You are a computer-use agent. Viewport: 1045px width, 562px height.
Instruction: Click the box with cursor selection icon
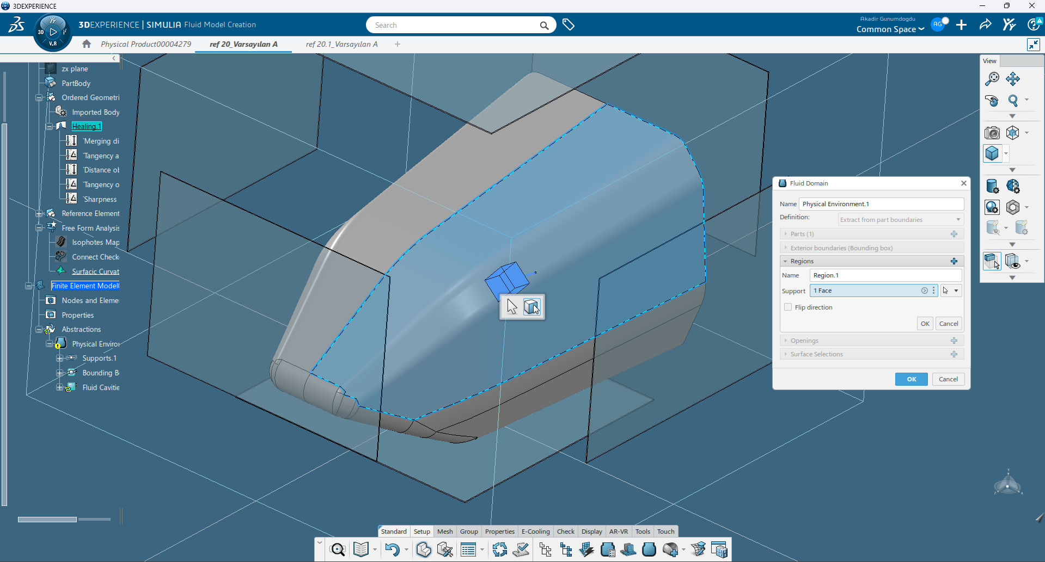992,261
